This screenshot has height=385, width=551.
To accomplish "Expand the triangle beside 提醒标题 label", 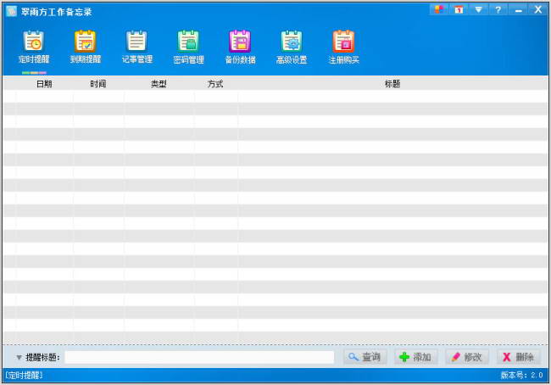I will [19, 358].
